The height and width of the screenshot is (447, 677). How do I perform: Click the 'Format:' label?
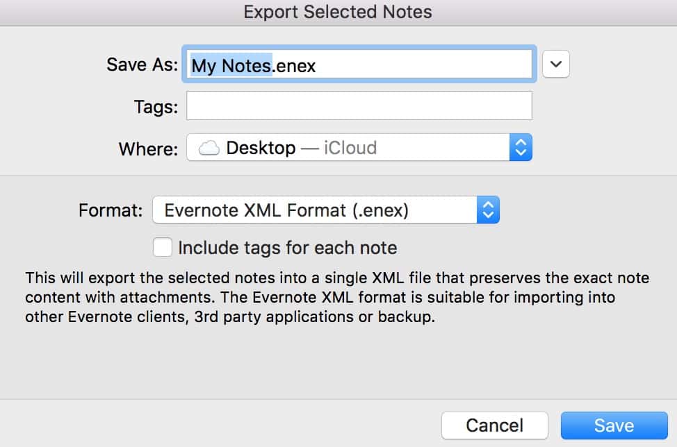pos(111,210)
